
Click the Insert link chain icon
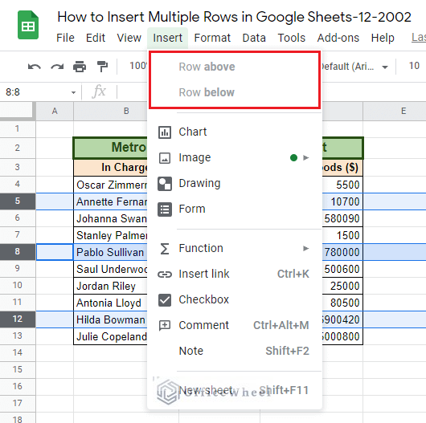(x=165, y=275)
